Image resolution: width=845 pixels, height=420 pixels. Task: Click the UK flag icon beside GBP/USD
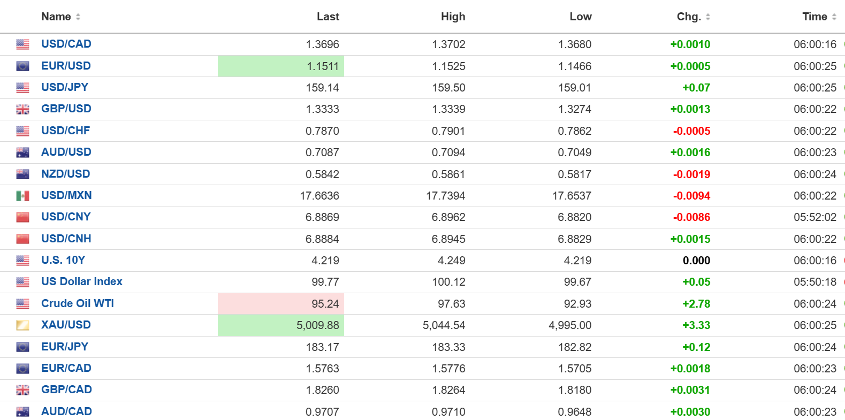22,109
